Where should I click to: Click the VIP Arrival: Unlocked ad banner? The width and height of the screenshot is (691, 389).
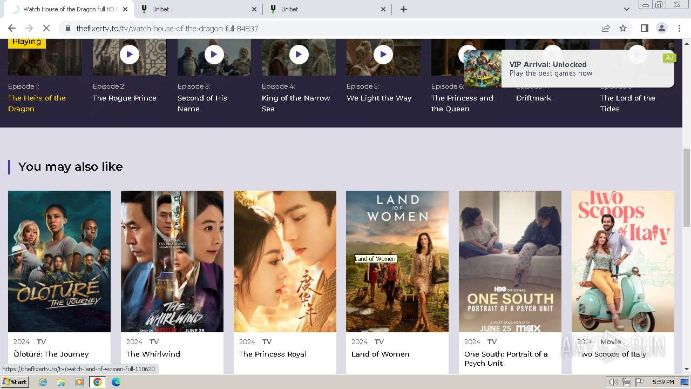pyautogui.click(x=568, y=69)
